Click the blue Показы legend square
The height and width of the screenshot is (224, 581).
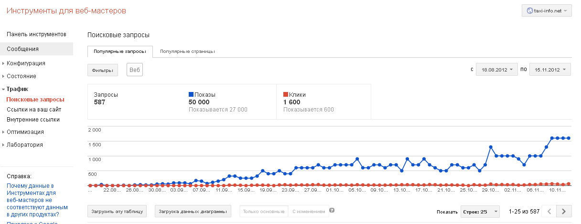click(191, 95)
